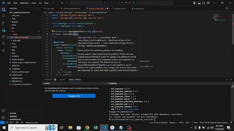Image resolution: width=234 pixels, height=131 pixels.
Task: Open main.dart in the explorer tree
Action: 16,40
